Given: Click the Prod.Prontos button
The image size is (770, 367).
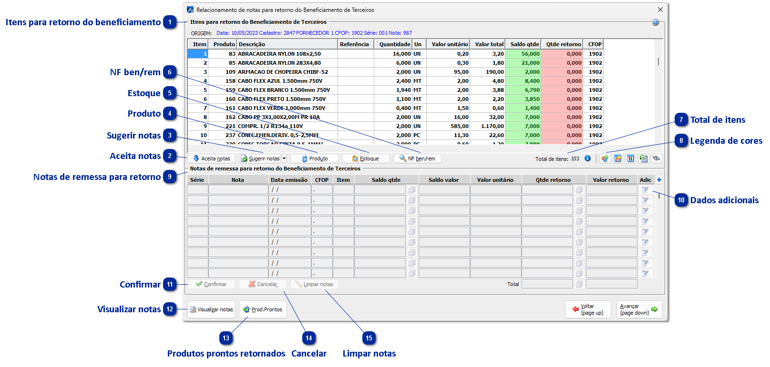Looking at the screenshot, I should pyautogui.click(x=263, y=309).
